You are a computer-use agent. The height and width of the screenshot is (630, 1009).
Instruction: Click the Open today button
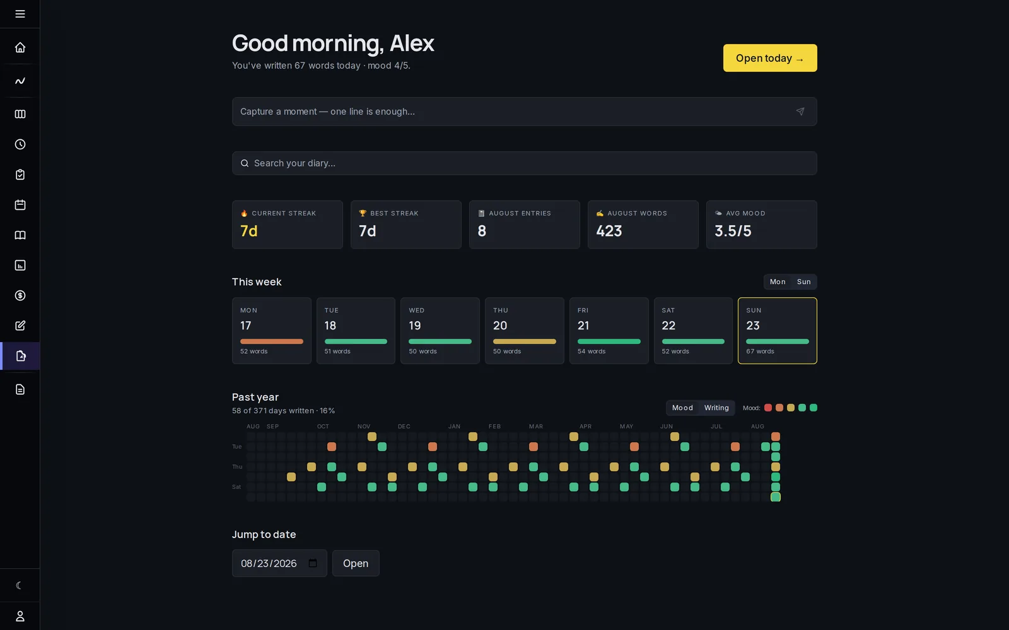(x=770, y=58)
